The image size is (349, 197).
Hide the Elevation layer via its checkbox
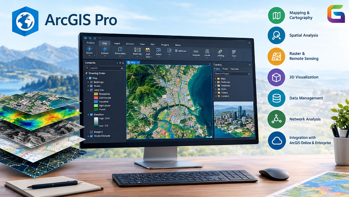tap(91, 115)
